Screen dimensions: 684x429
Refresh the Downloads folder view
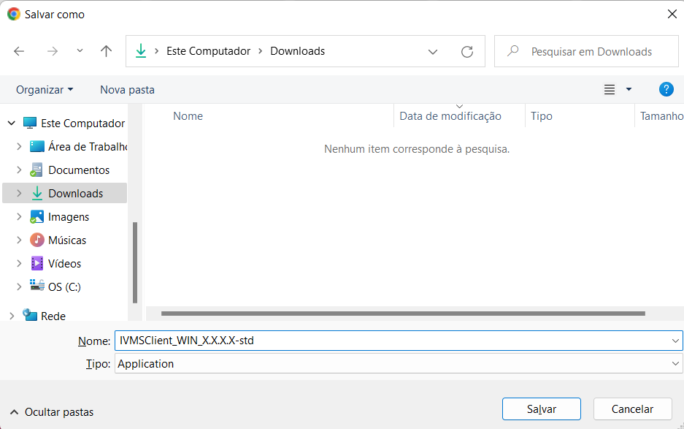467,51
